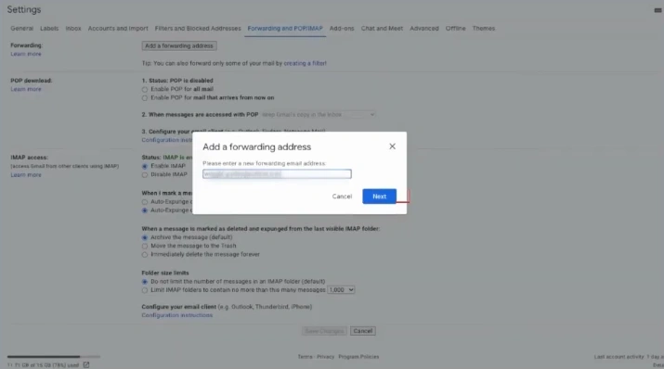Switch to Chat and Meet tab
The image size is (664, 369).
pos(382,29)
